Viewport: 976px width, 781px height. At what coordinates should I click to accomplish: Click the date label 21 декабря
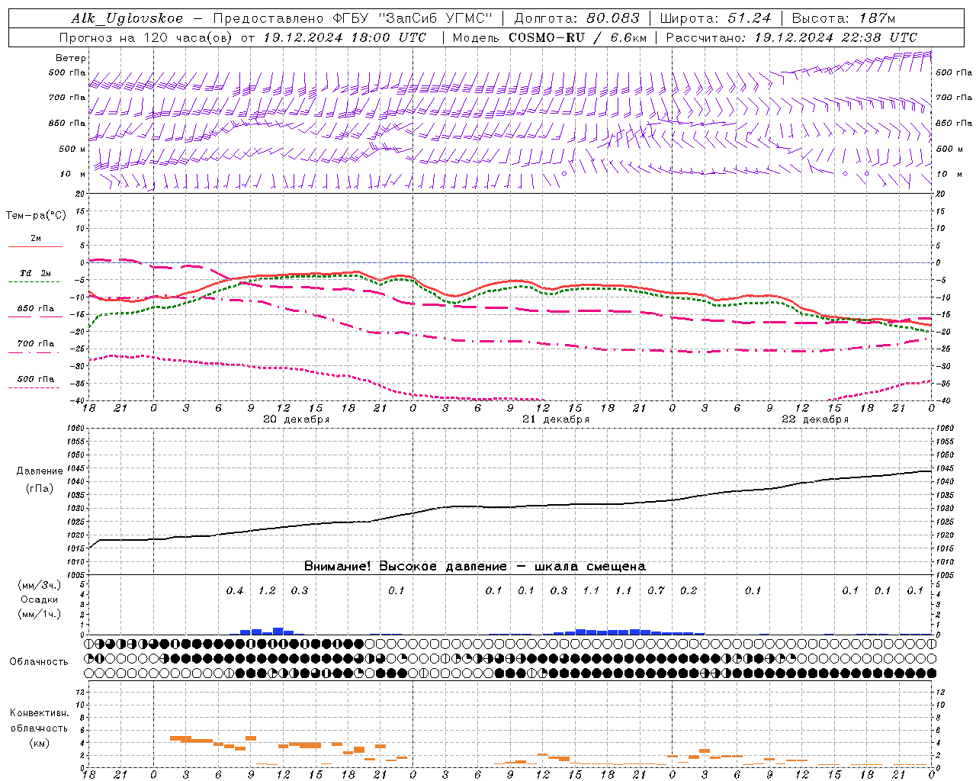[556, 419]
